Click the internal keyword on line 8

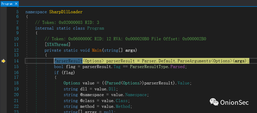[x=44, y=28]
